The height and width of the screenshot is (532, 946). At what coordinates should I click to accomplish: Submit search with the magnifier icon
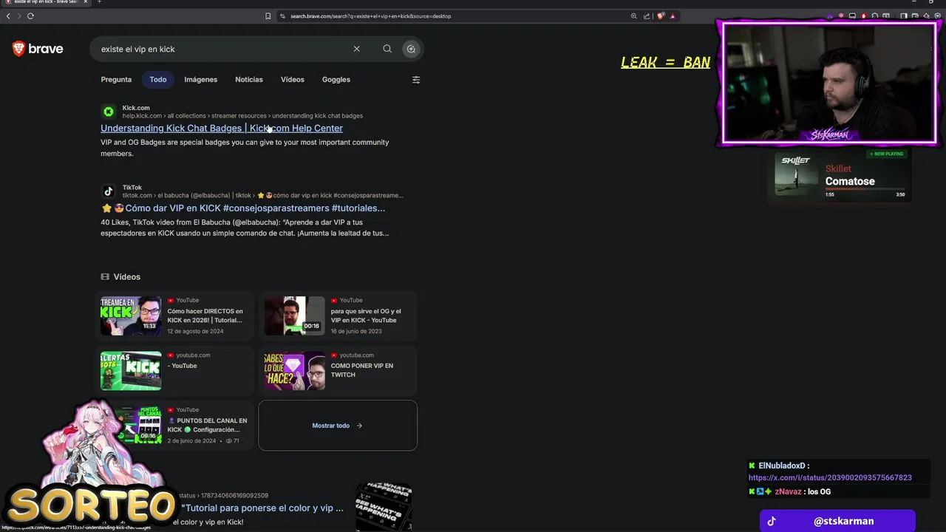[387, 49]
